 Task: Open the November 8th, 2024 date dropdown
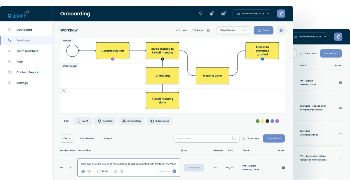pyautogui.click(x=252, y=14)
